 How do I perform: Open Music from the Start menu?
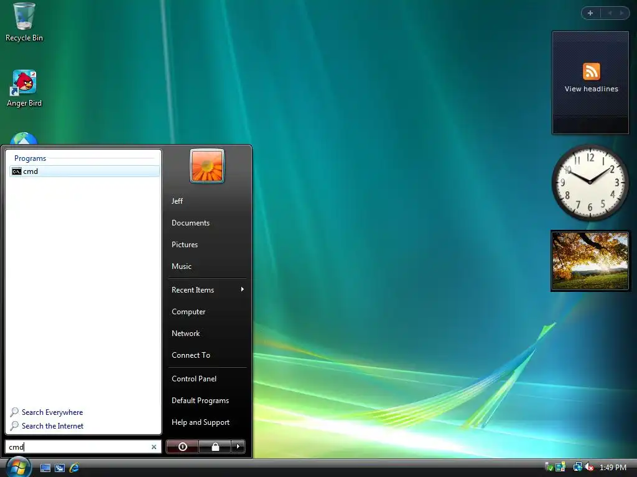coord(181,266)
